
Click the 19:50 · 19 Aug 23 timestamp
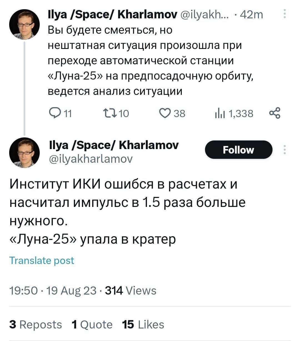click(53, 291)
